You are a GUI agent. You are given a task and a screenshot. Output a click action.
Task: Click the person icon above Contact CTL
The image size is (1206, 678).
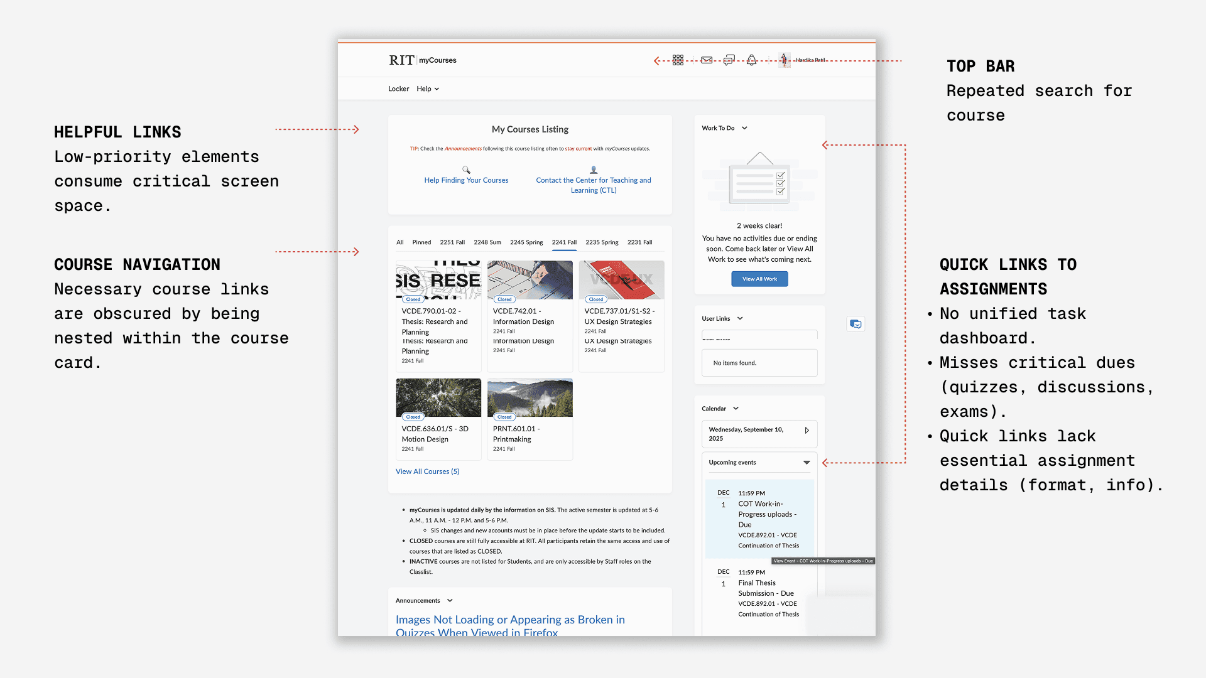594,170
